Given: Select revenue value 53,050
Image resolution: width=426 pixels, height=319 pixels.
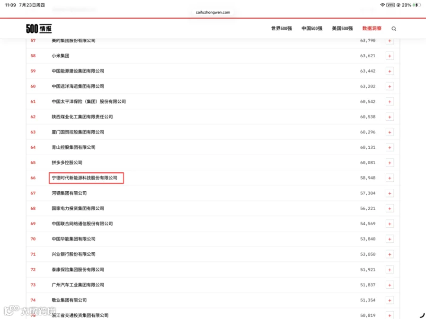Looking at the screenshot, I should click(x=368, y=254).
